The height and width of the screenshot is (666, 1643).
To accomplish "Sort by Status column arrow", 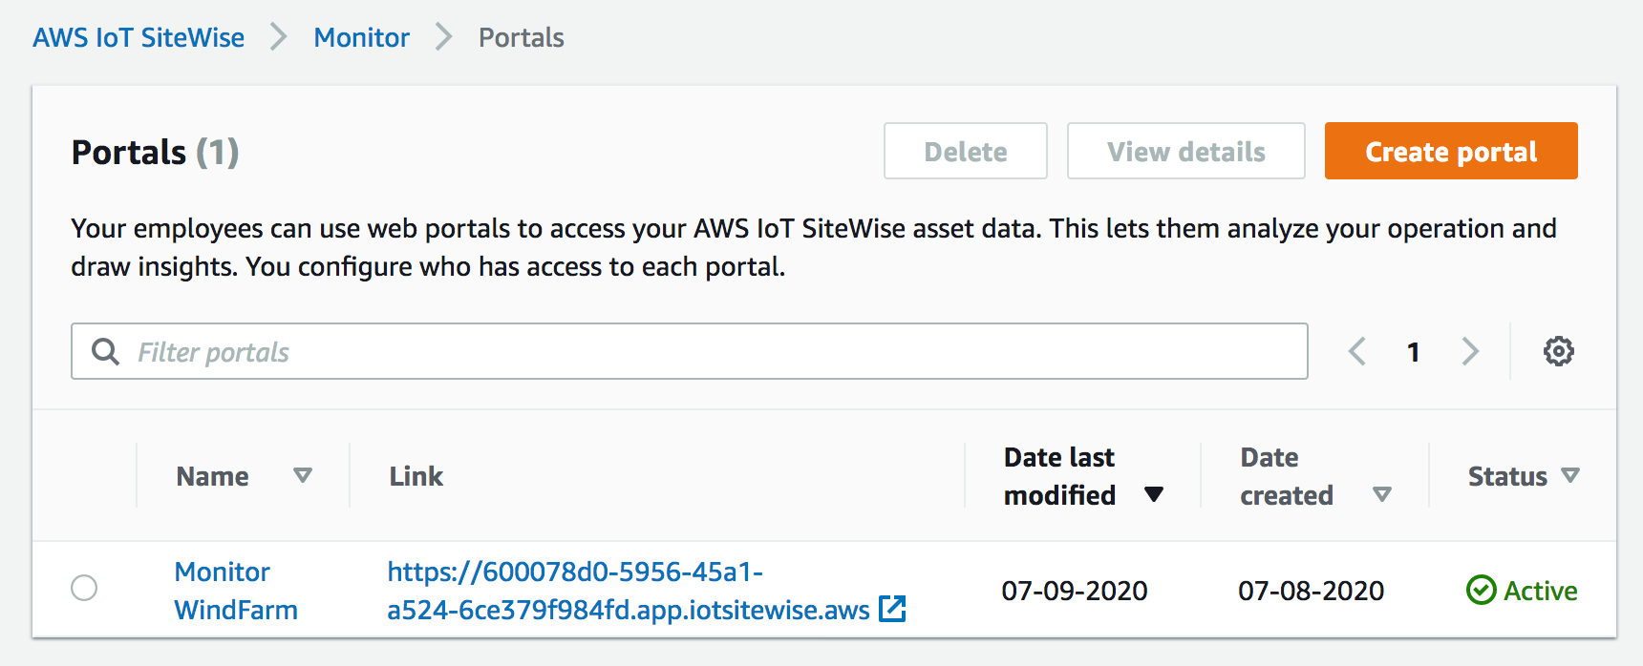I will 1569,475.
